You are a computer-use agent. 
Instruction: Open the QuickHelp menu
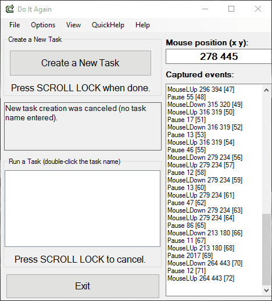108,25
